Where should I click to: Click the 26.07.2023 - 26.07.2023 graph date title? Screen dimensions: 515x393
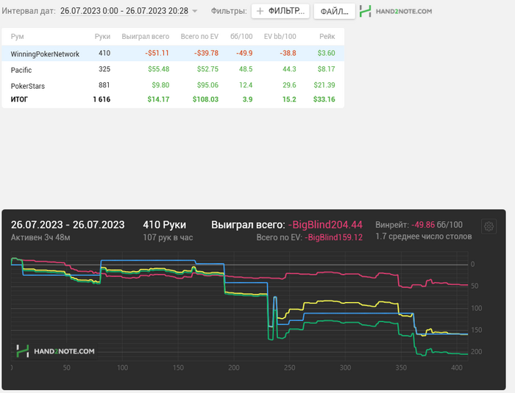[68, 225]
